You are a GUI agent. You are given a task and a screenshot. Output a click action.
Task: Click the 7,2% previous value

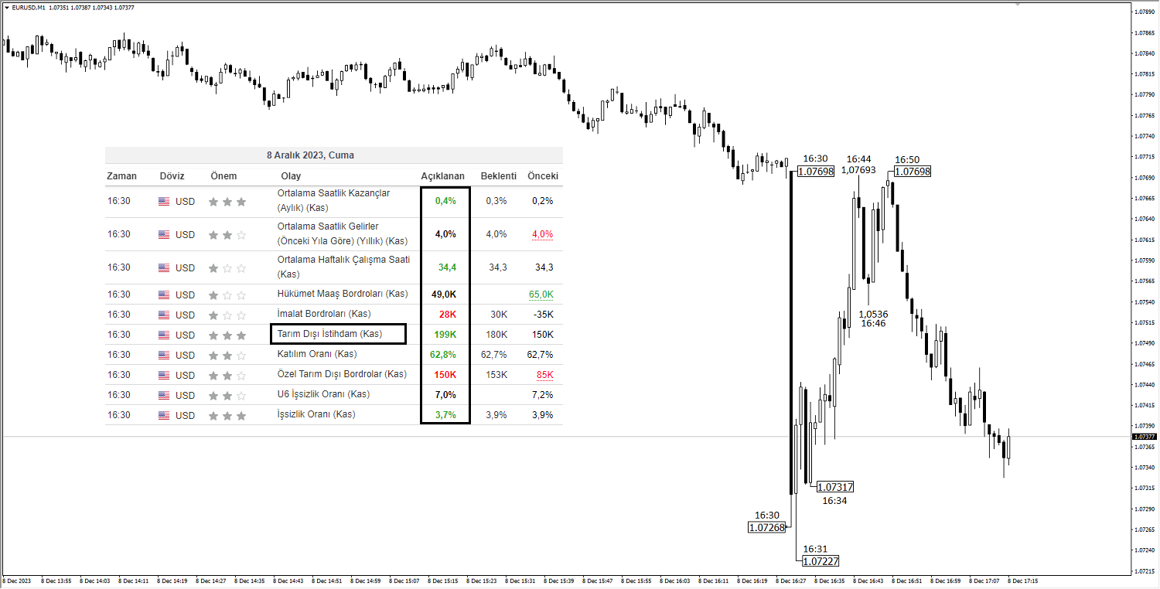pyautogui.click(x=543, y=395)
